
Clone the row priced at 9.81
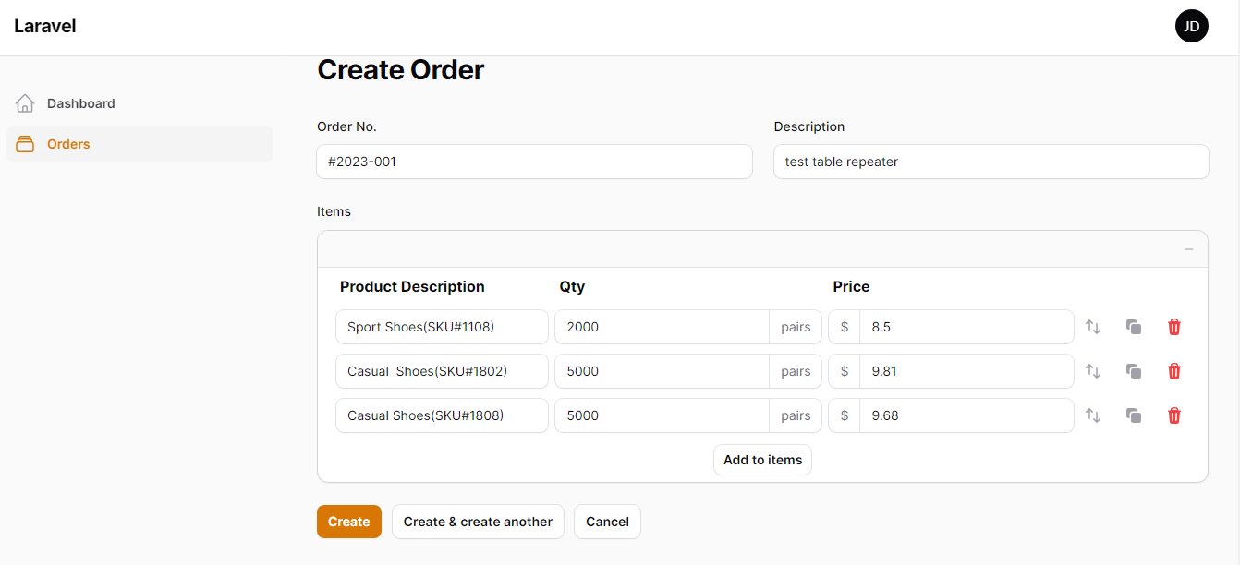(x=1134, y=371)
